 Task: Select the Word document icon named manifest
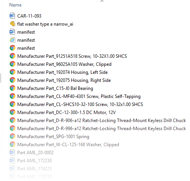point(12,32)
